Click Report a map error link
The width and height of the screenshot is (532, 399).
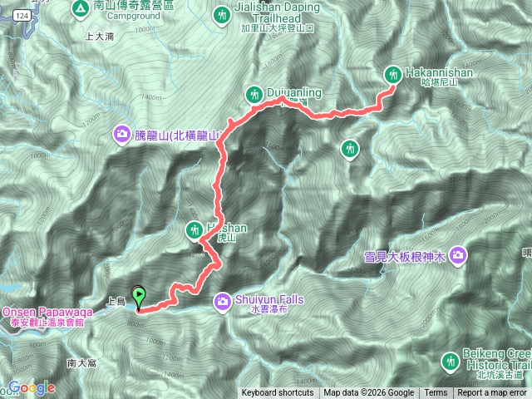tap(491, 393)
